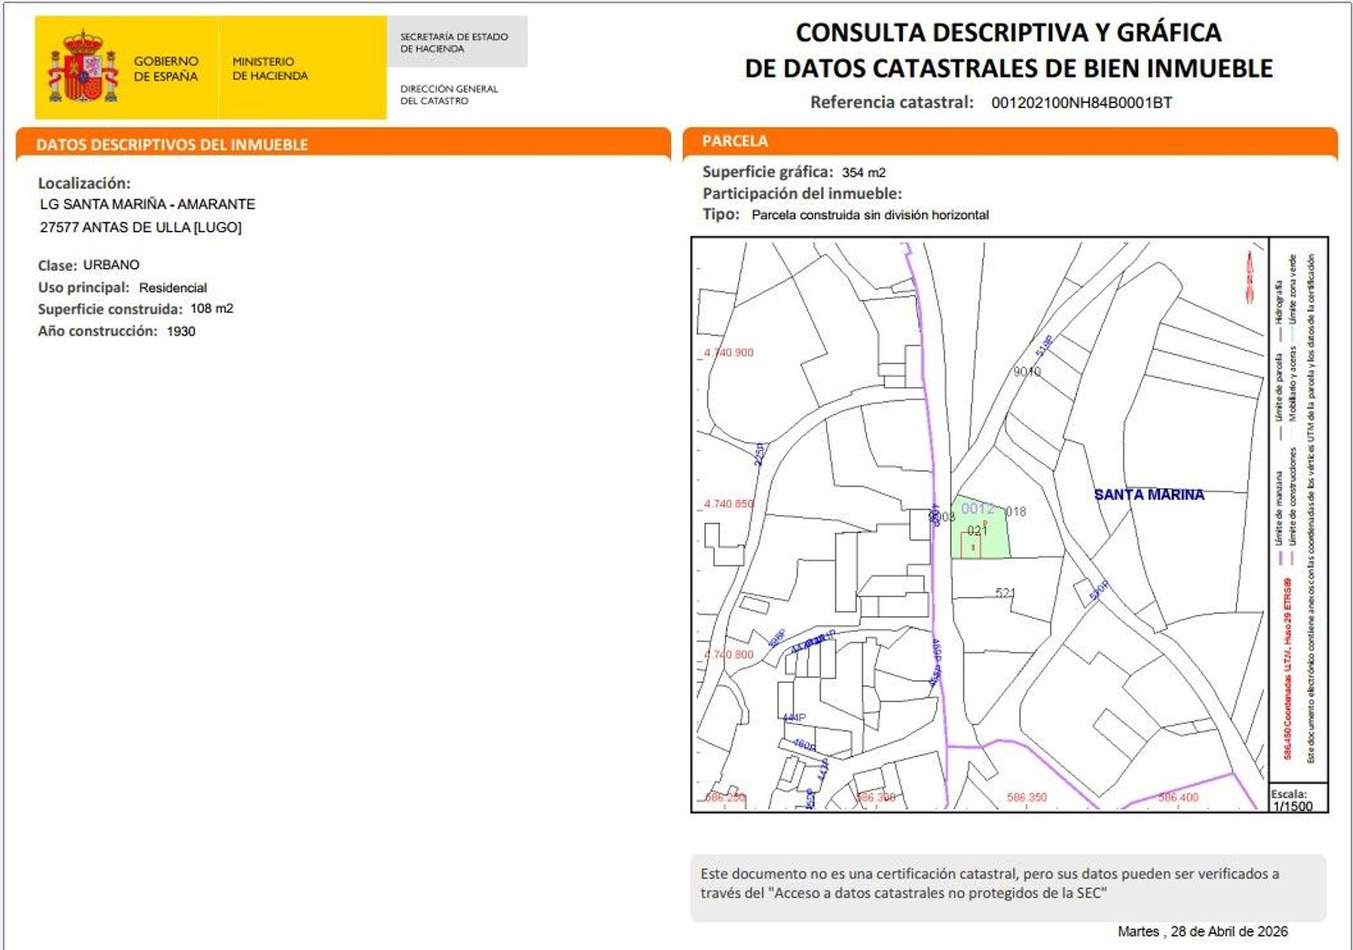Click the date 'Martes , 28 de Abril de 2026'
This screenshot has width=1353, height=950.
[x=1202, y=931]
